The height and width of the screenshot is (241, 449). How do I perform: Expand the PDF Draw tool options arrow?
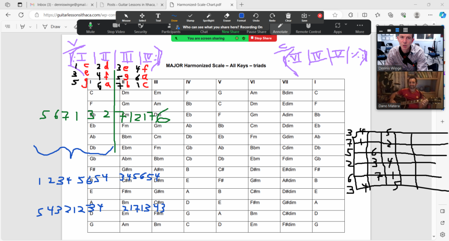65,27
